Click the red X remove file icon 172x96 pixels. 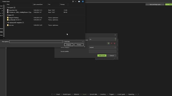coord(112,43)
